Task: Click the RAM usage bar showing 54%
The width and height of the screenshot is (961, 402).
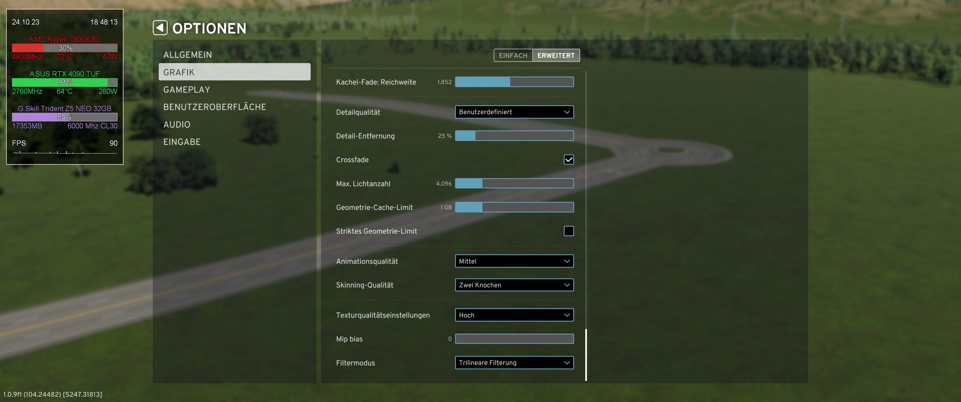Action: coord(65,117)
